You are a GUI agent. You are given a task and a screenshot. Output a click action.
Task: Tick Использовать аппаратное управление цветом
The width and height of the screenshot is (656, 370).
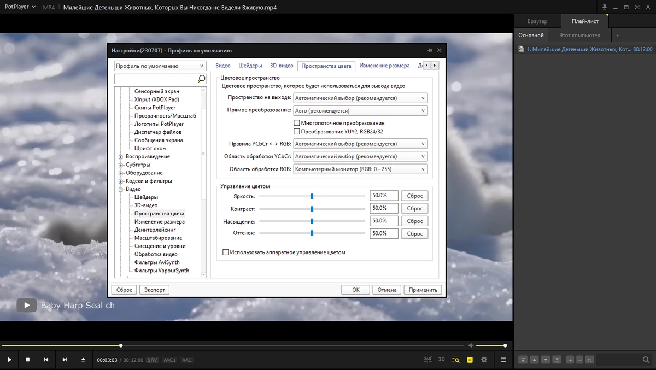[x=226, y=252]
